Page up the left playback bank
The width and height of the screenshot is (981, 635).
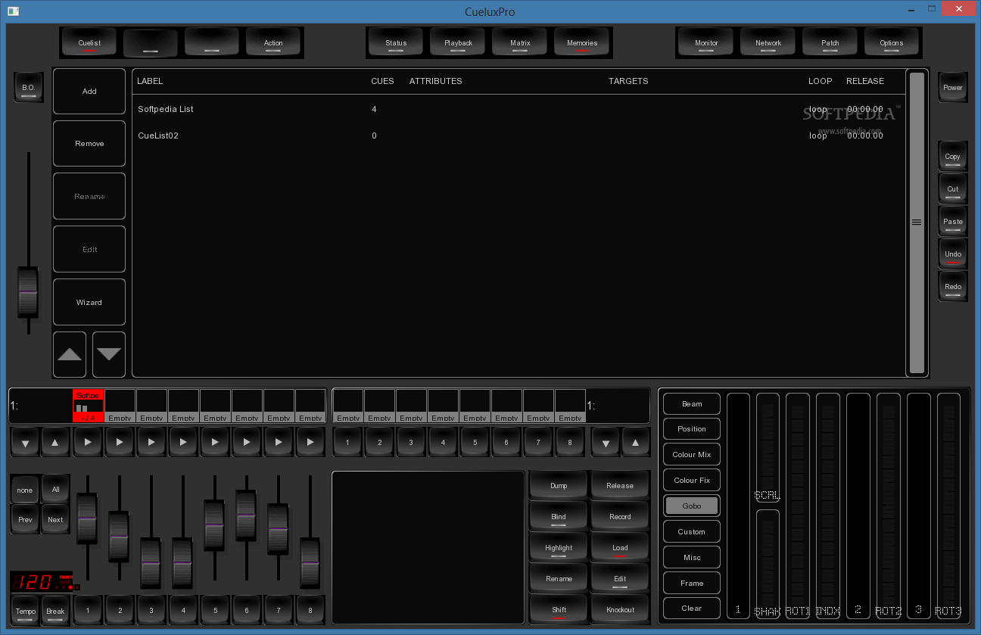[55, 442]
